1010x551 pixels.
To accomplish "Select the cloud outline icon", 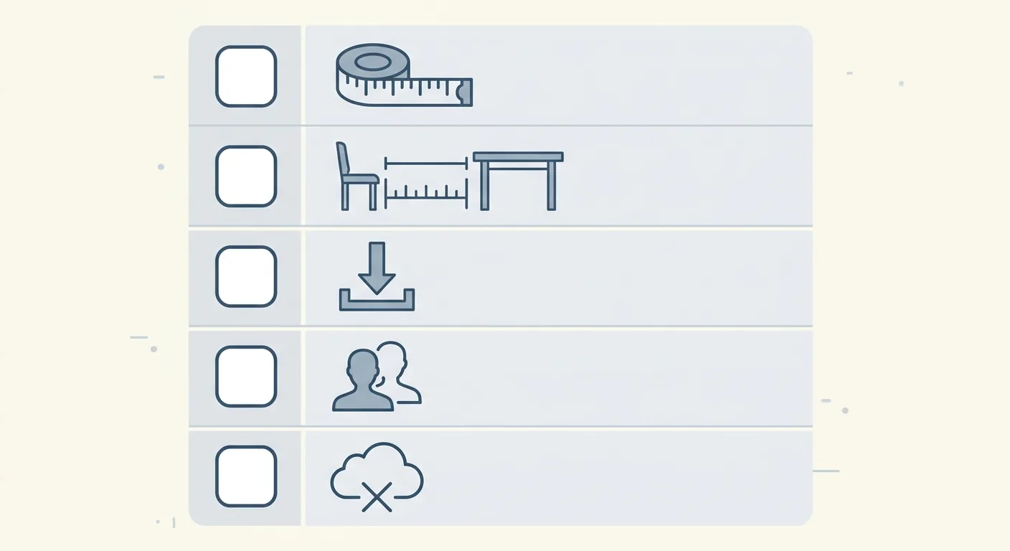I will [377, 470].
